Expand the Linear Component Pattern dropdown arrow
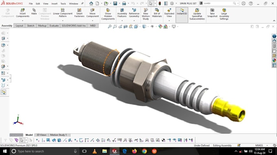Viewport: 277px width, 155px height. (x=63, y=21)
